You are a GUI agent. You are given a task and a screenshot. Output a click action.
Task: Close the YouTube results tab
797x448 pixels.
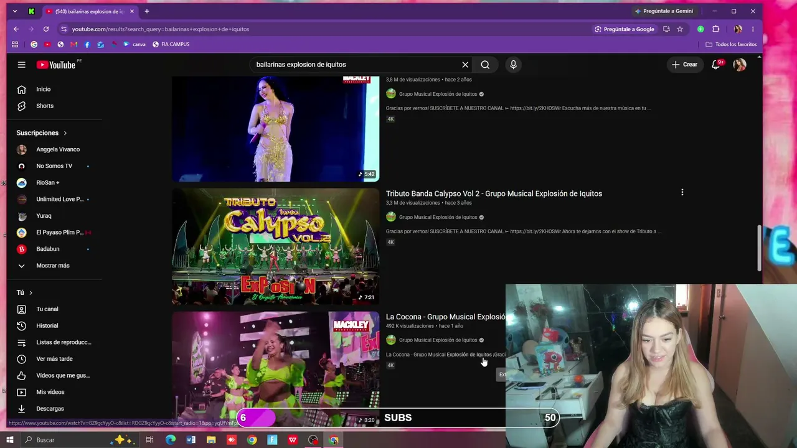pyautogui.click(x=132, y=11)
